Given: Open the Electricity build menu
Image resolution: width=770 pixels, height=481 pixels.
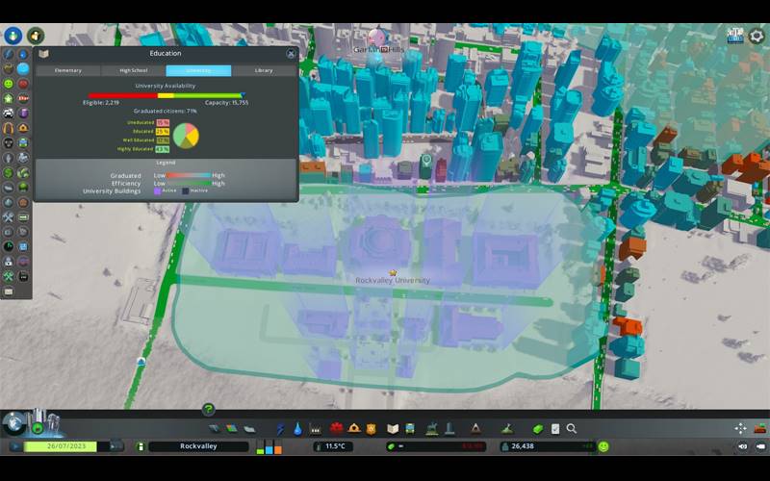Looking at the screenshot, I should point(281,428).
